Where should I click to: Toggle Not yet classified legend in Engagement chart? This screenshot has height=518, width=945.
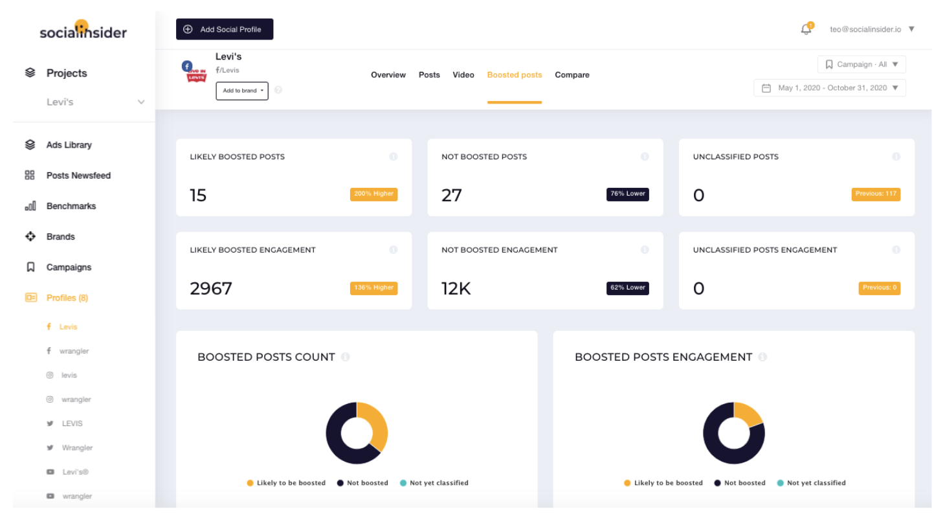811,483
